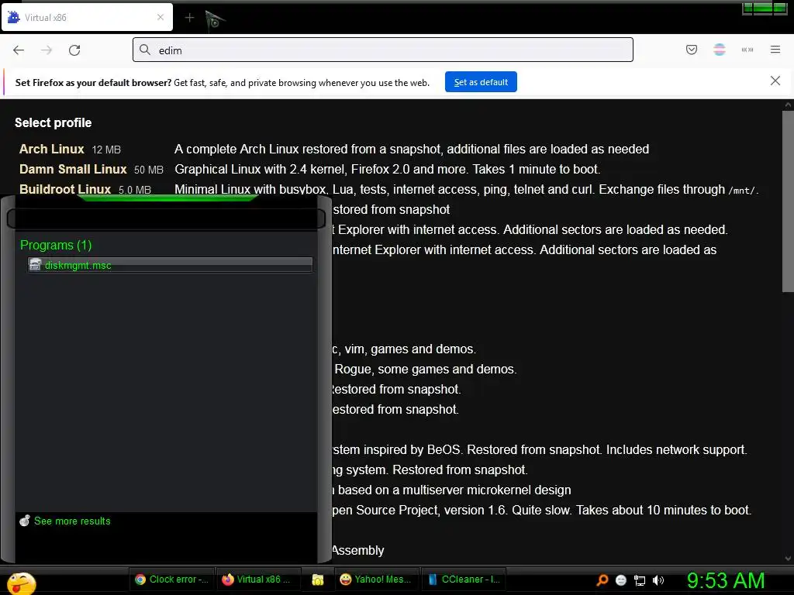794x595 pixels.
Task: Dismiss the default browser notification bar
Action: pyautogui.click(x=775, y=81)
